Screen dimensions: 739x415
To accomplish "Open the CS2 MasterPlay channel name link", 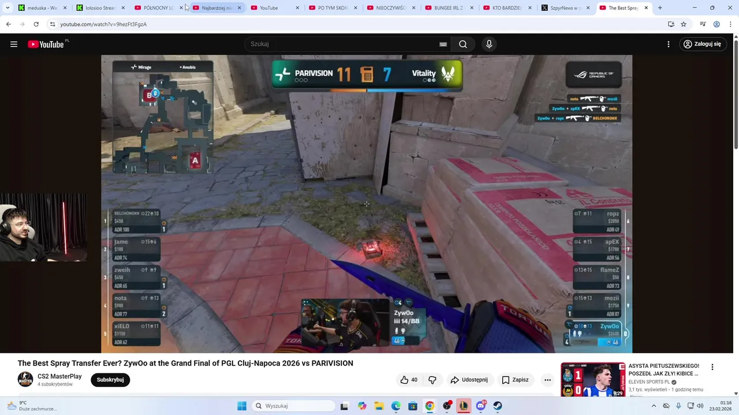I will click(x=59, y=376).
